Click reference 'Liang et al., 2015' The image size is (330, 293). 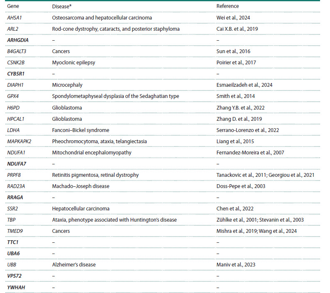point(235,142)
